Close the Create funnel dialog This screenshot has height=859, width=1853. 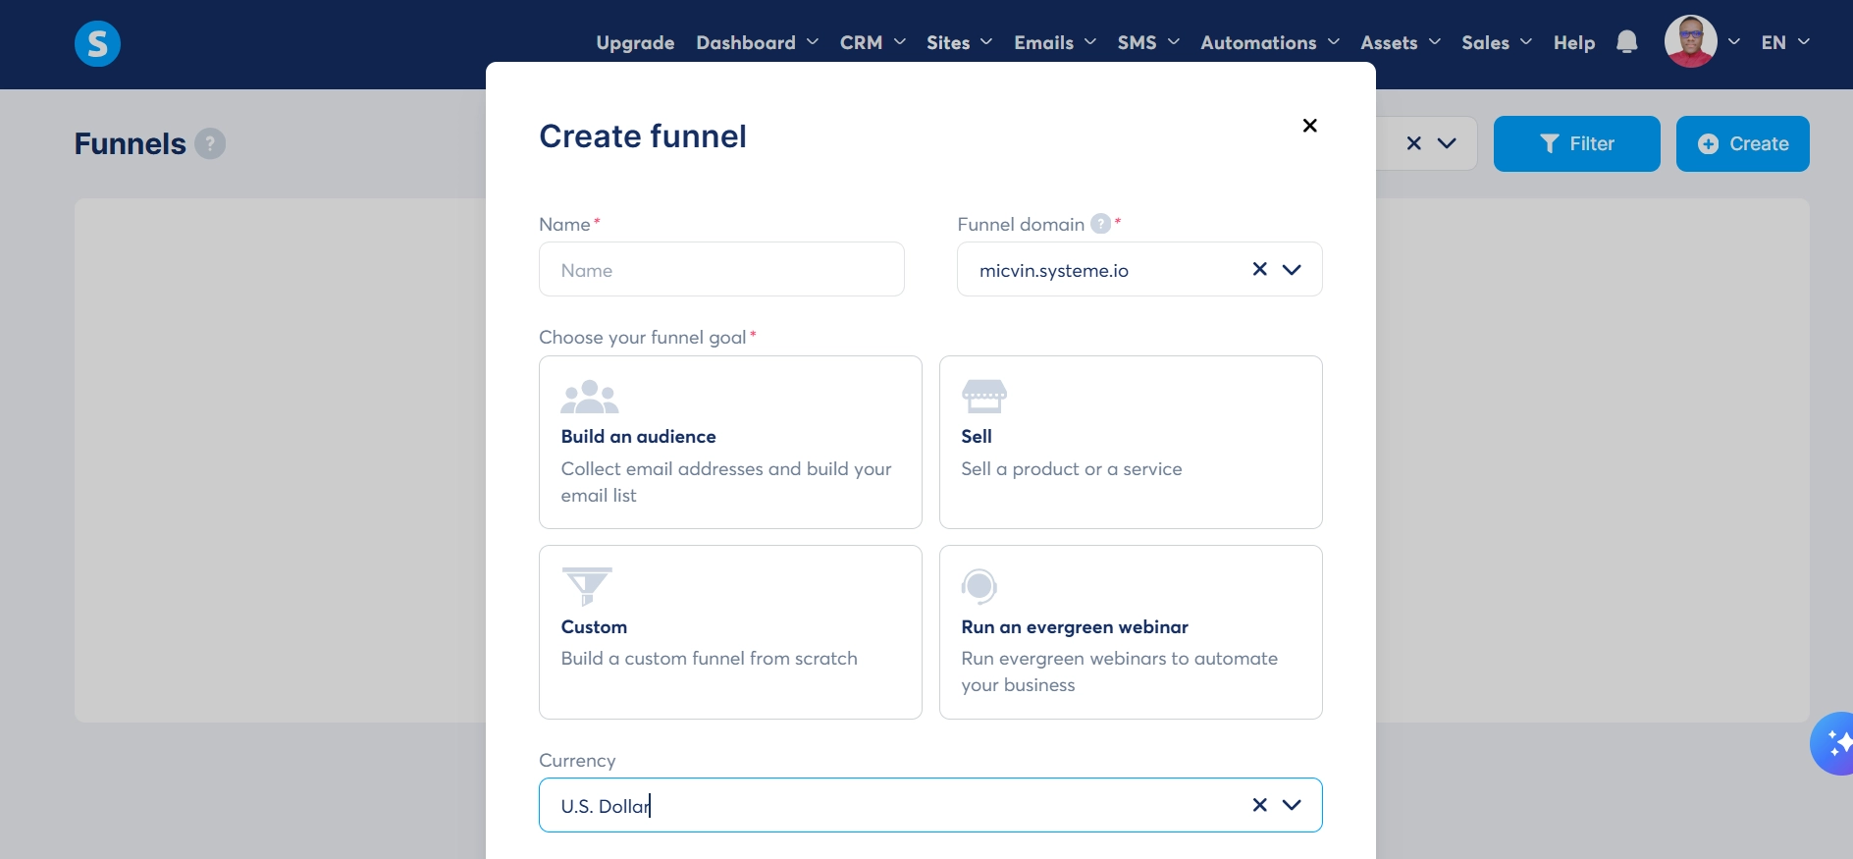[1309, 126]
